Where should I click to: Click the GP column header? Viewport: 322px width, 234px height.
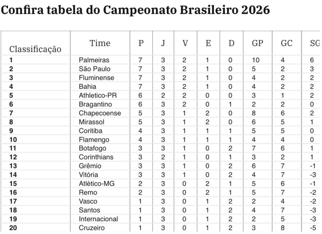point(257,43)
